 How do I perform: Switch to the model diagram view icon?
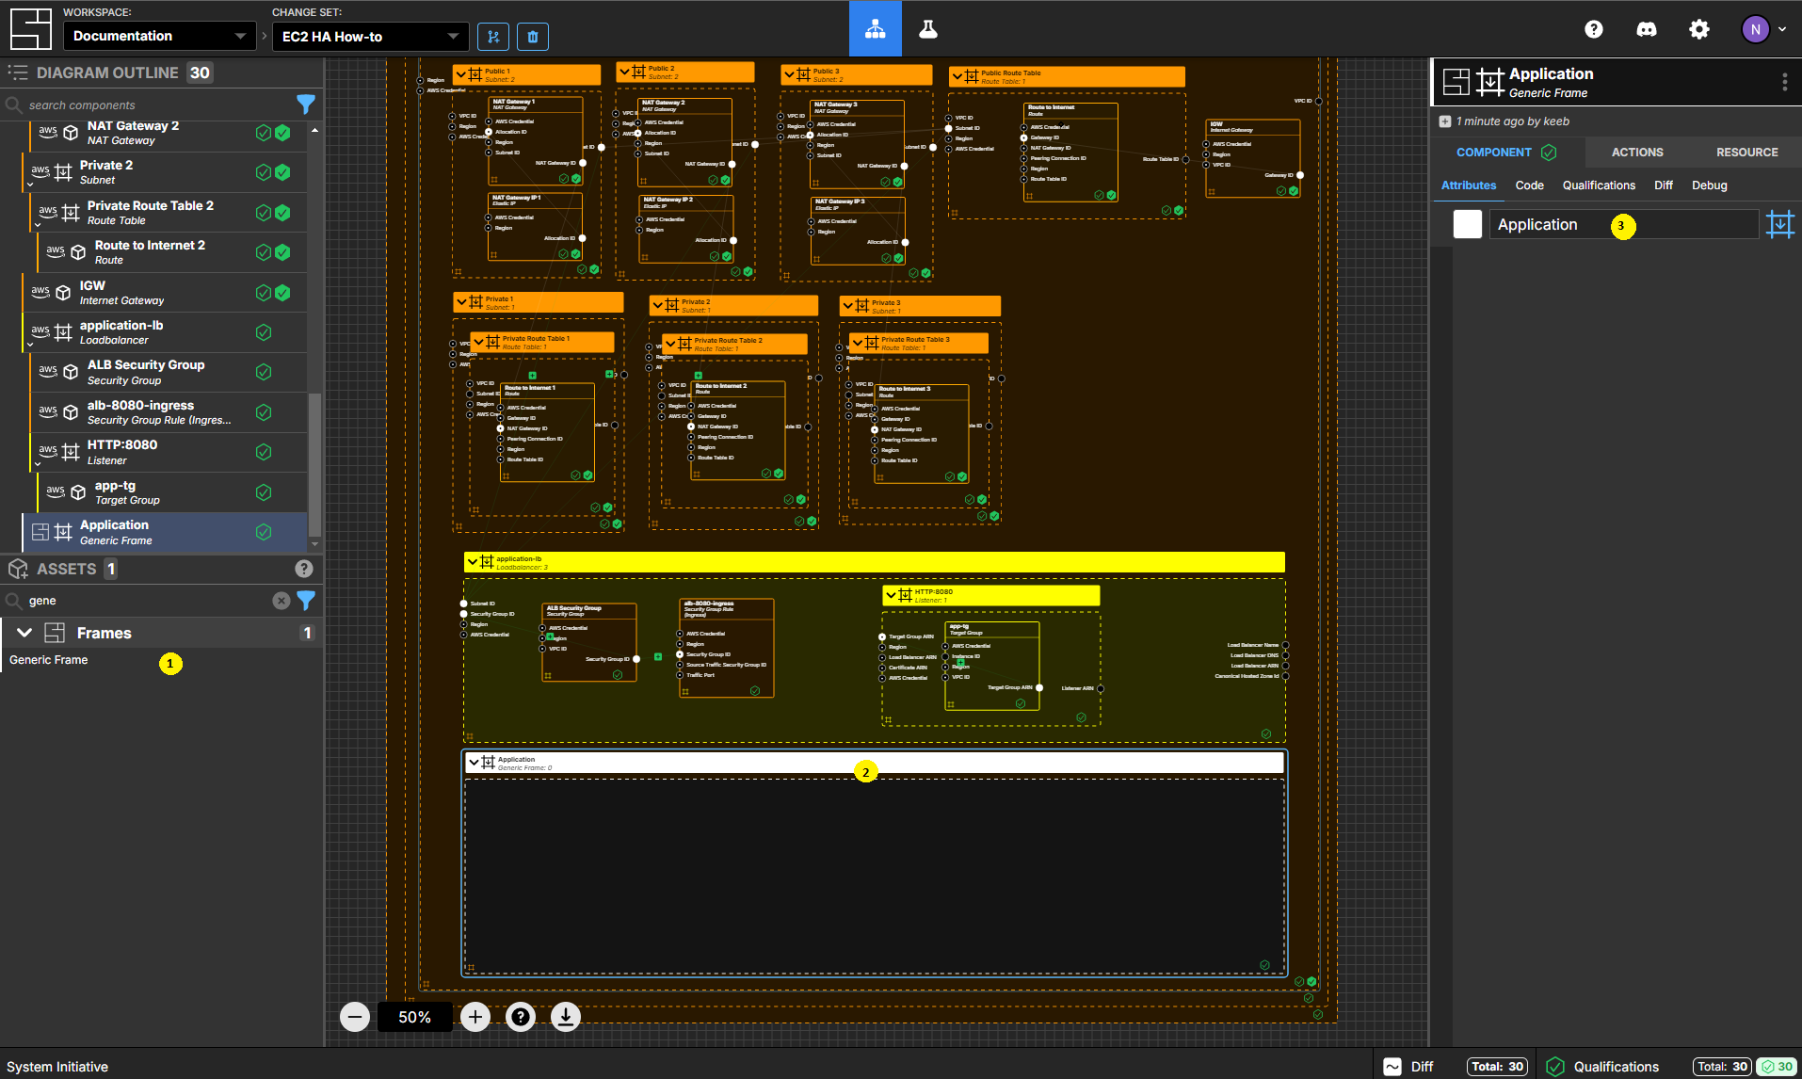point(876,29)
